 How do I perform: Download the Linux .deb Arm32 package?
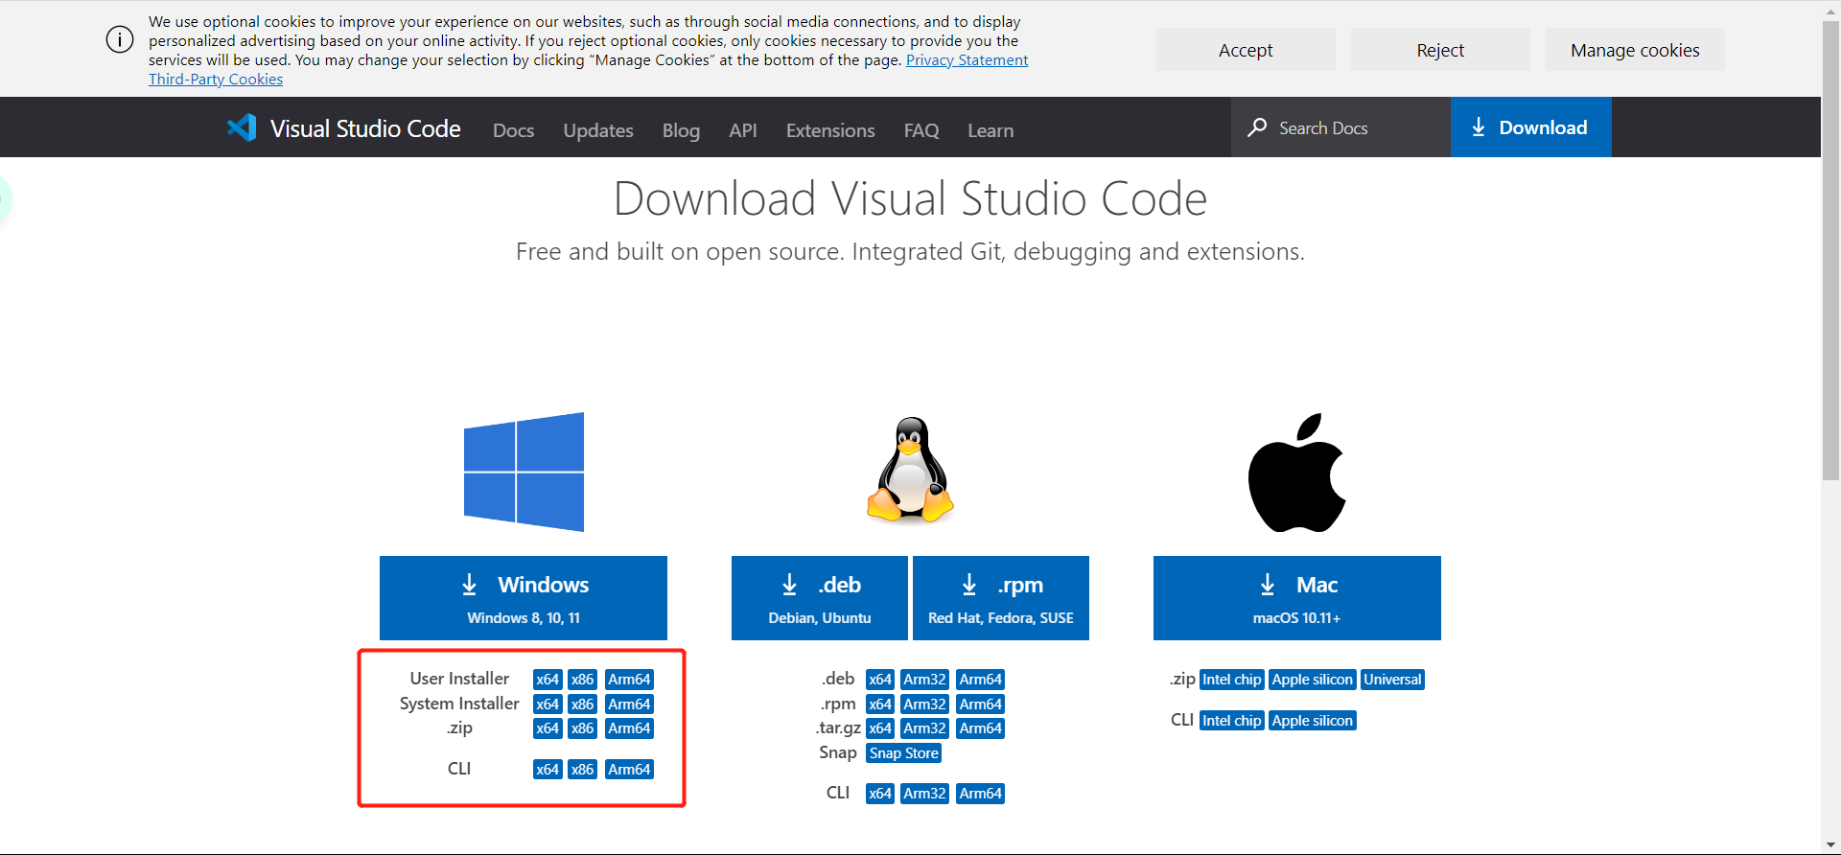925,680
